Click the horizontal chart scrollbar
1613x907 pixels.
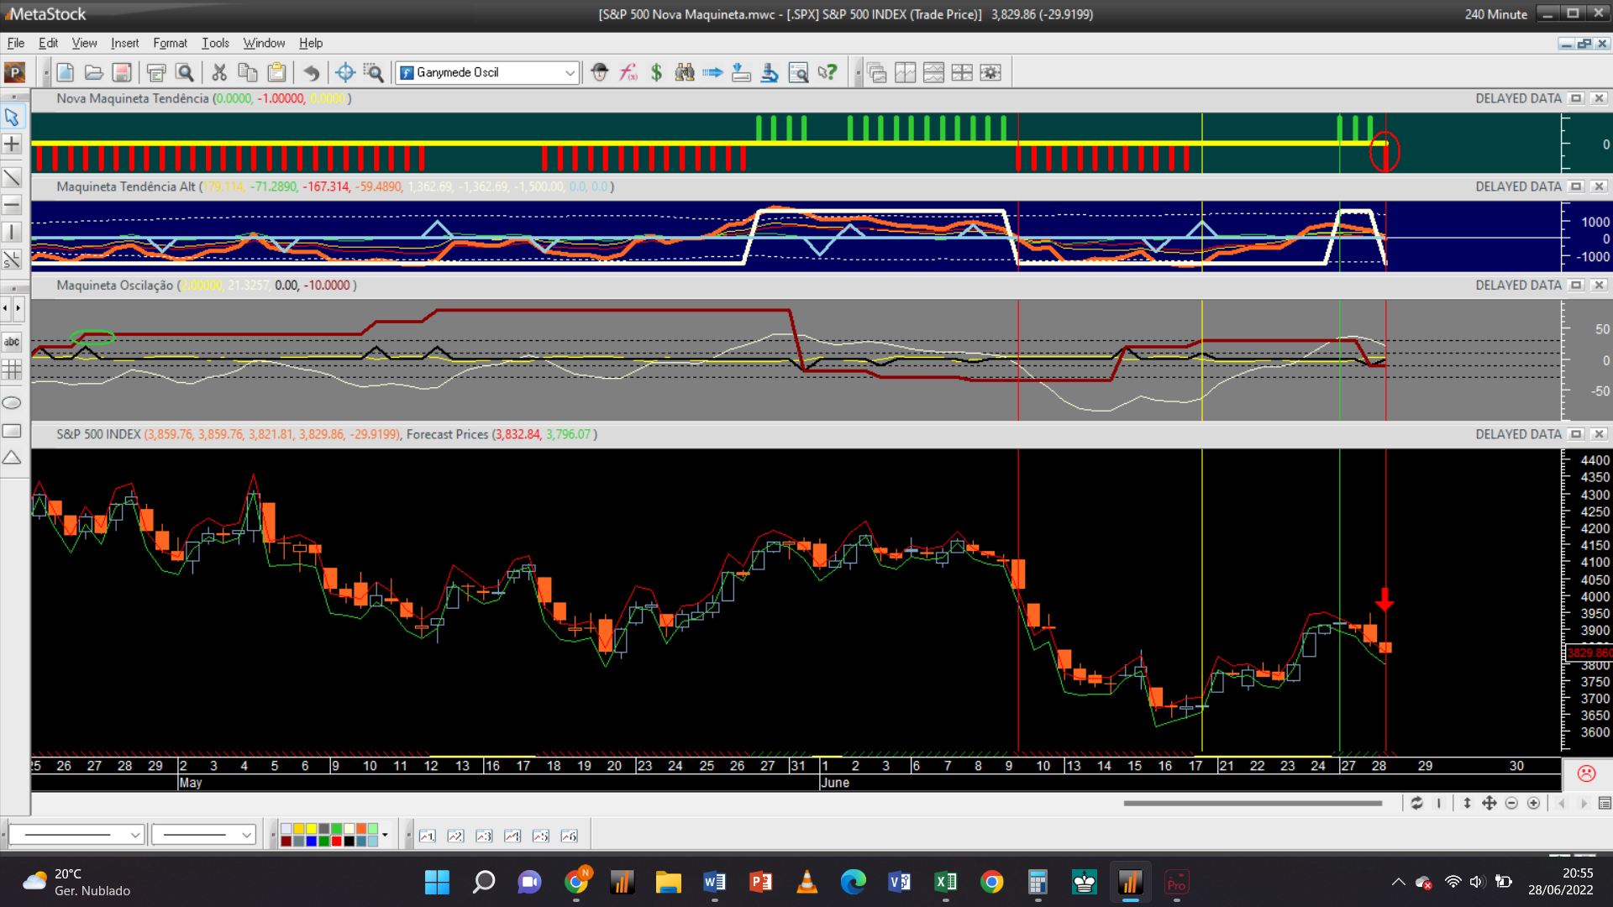(x=1252, y=804)
